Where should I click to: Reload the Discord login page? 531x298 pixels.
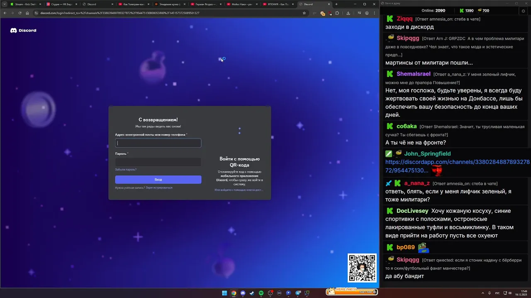[x=20, y=13]
